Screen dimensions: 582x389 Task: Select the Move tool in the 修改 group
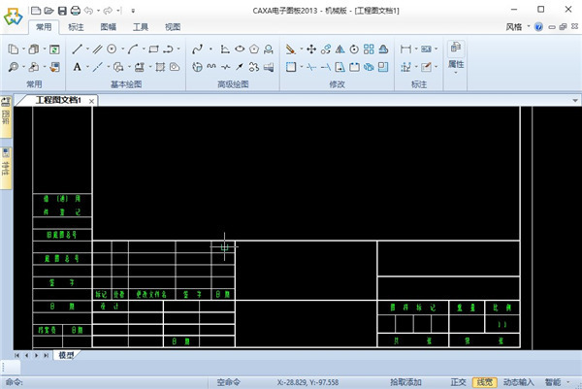pos(311,49)
